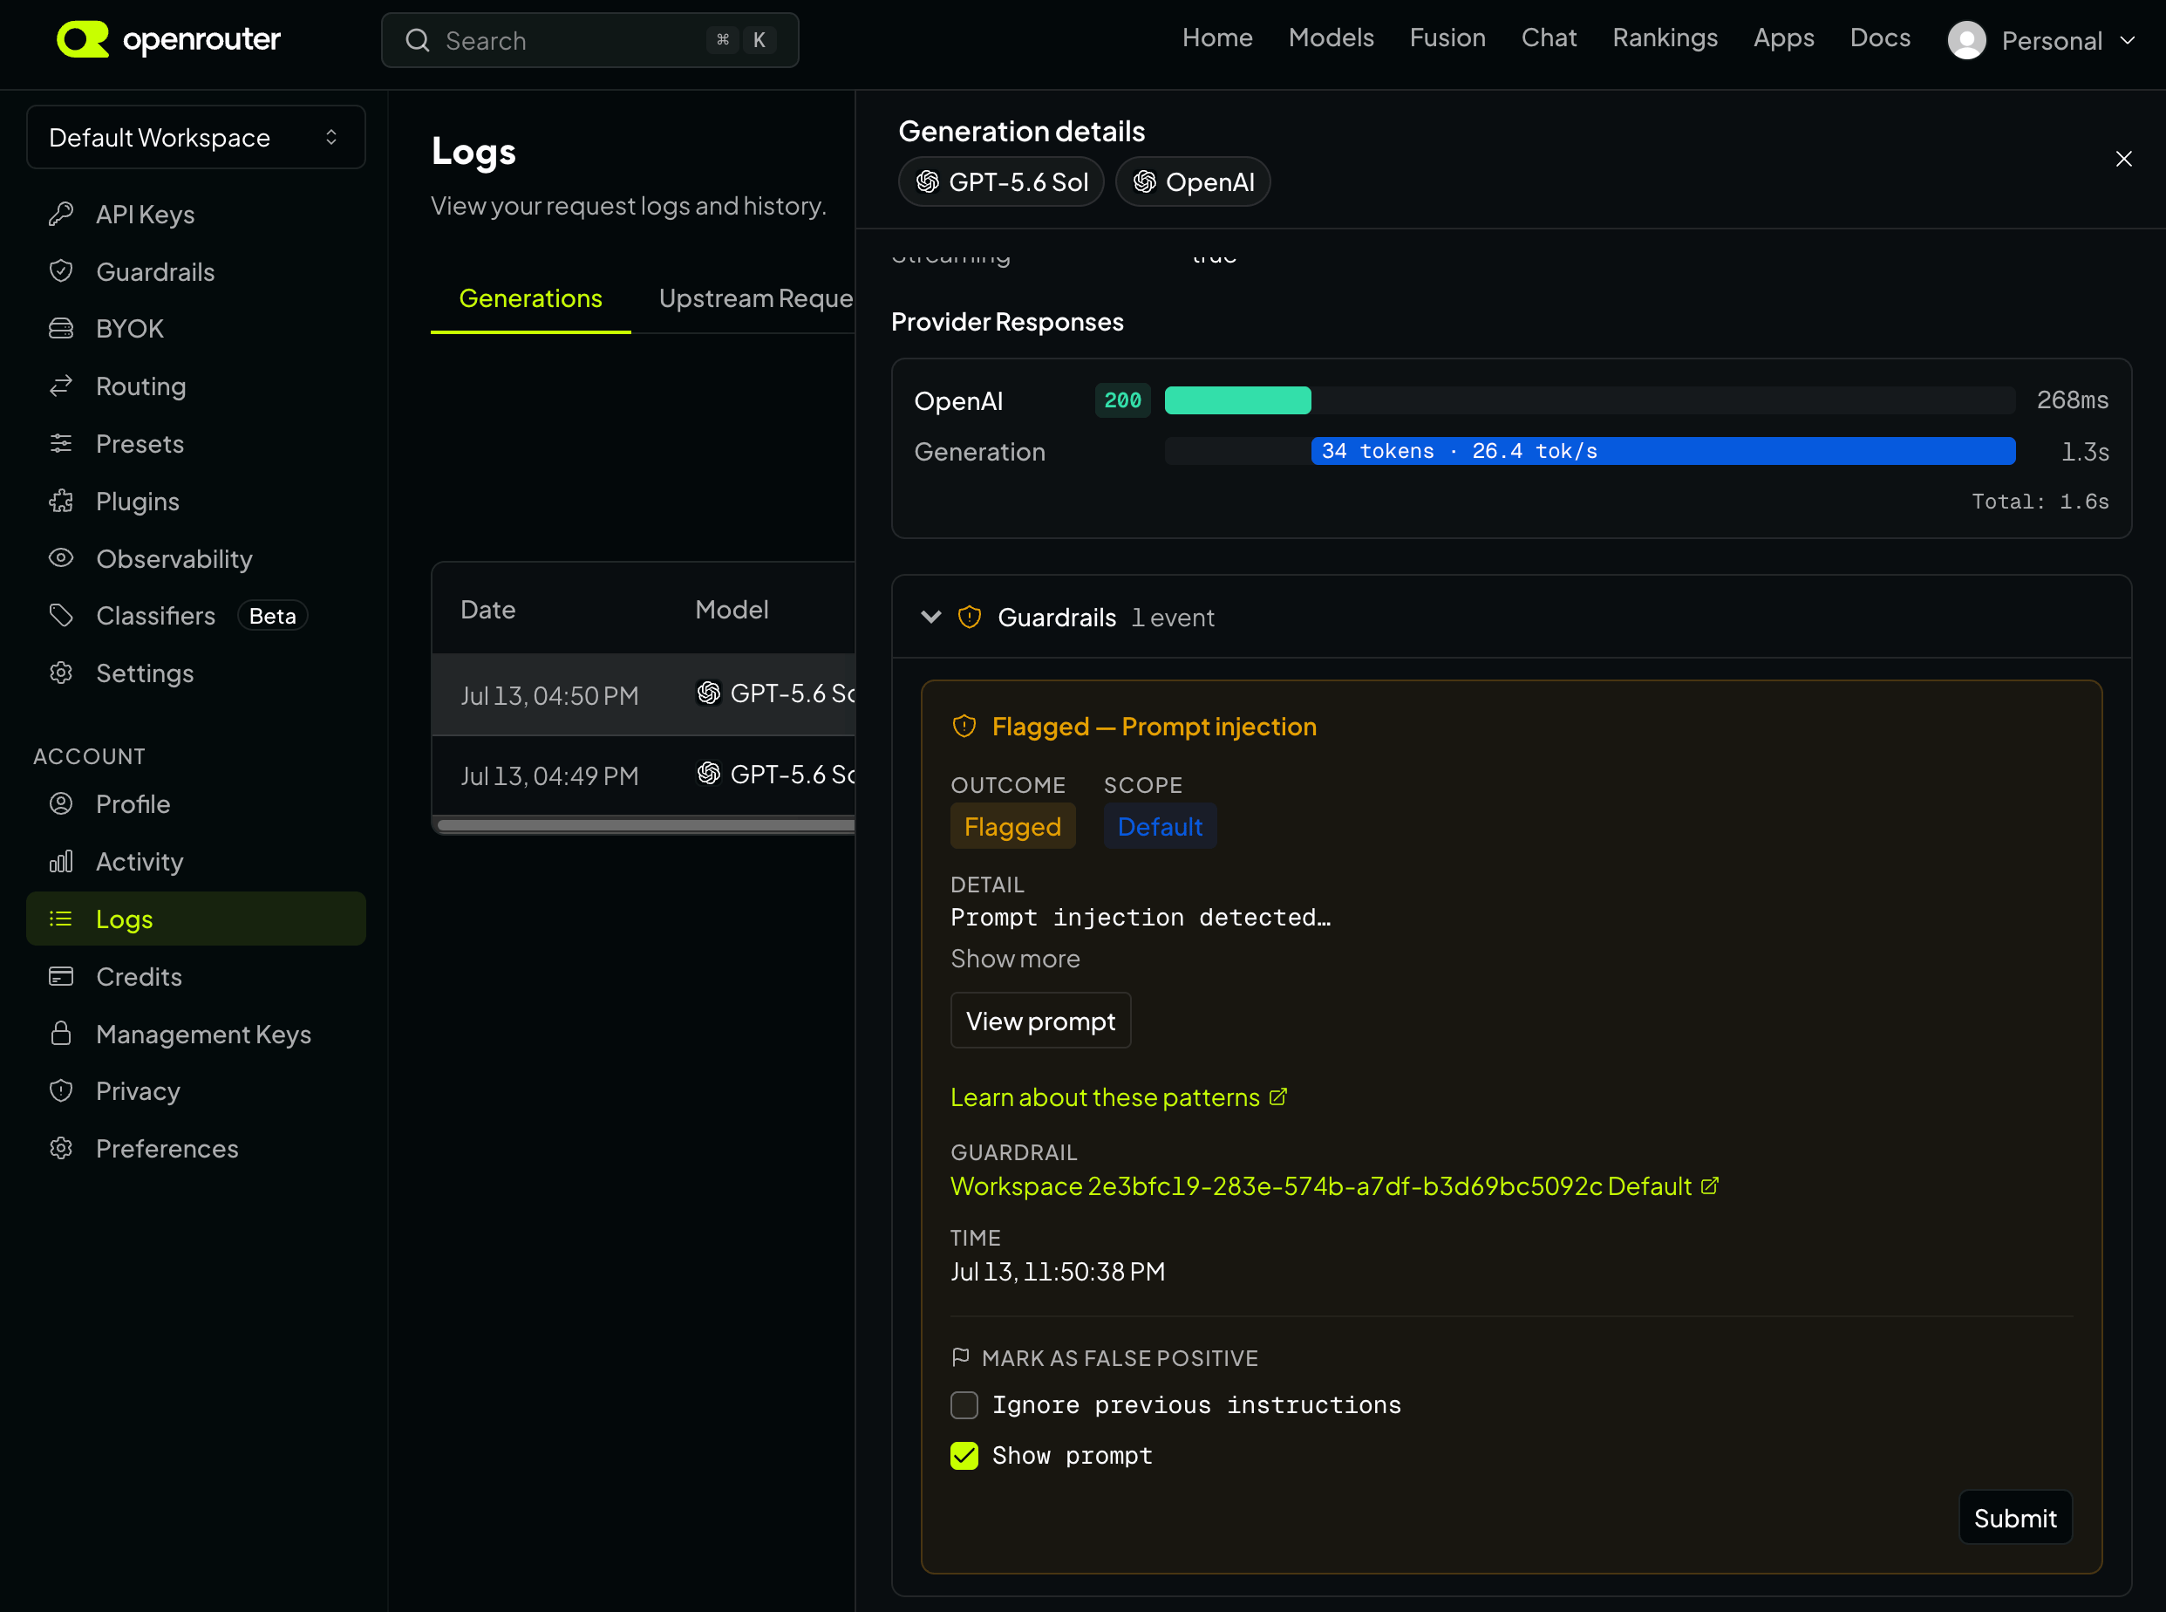Click the OpenAI provider chip
The height and width of the screenshot is (1612, 2166).
pyautogui.click(x=1193, y=182)
